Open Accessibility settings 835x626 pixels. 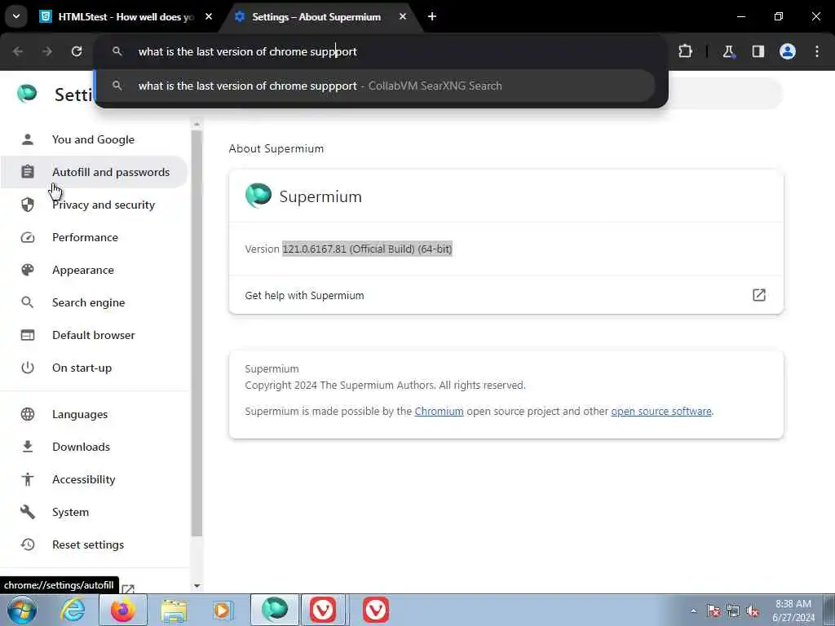(94, 479)
